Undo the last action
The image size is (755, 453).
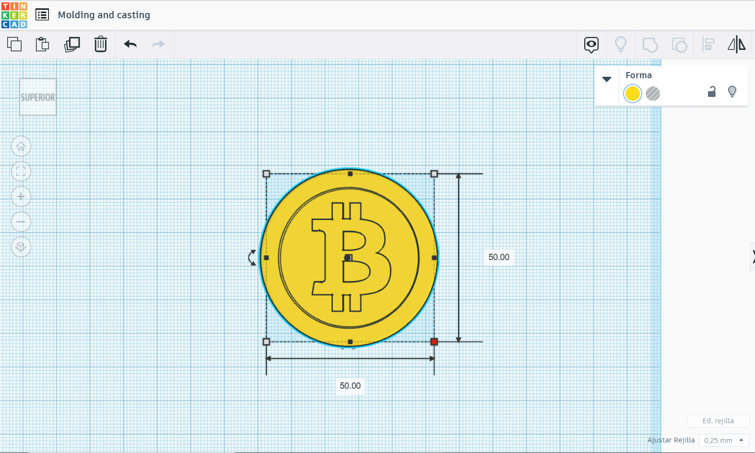(x=130, y=44)
